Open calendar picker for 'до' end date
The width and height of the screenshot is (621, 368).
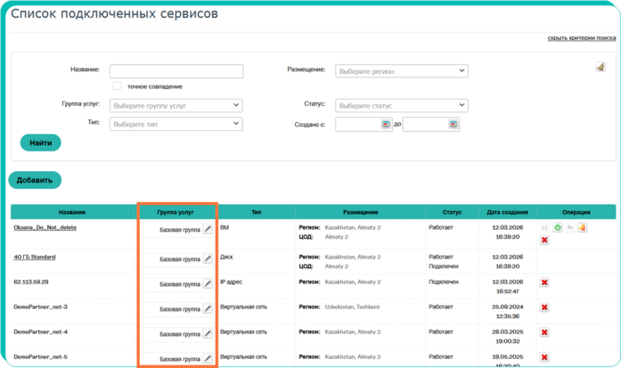click(453, 125)
